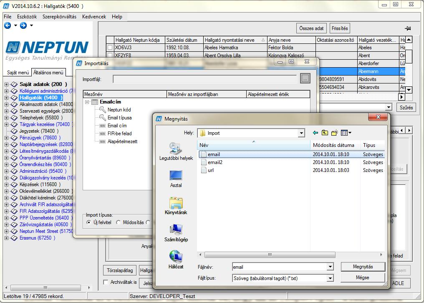Open the File menu
424x303 pixels.
(8, 17)
